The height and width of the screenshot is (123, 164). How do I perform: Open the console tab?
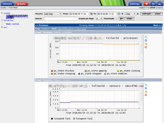[7, 4]
